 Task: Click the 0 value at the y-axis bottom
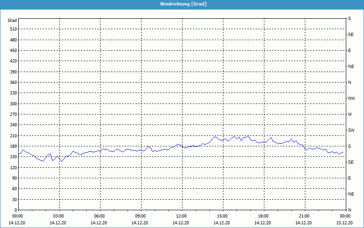tap(15, 210)
